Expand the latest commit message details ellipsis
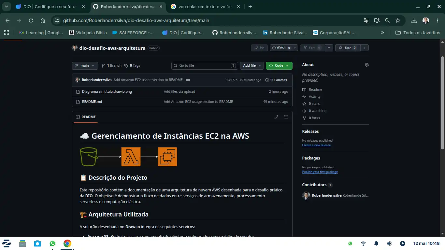This screenshot has height=250, width=445. click(188, 80)
